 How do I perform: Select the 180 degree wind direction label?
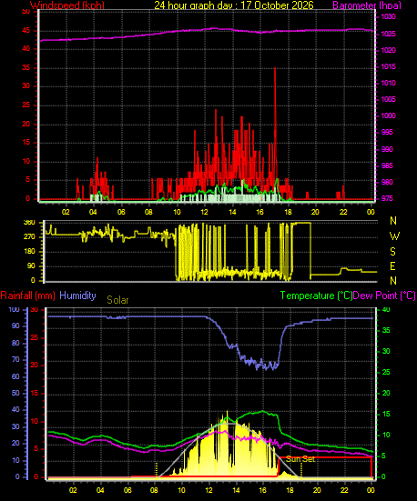29,252
